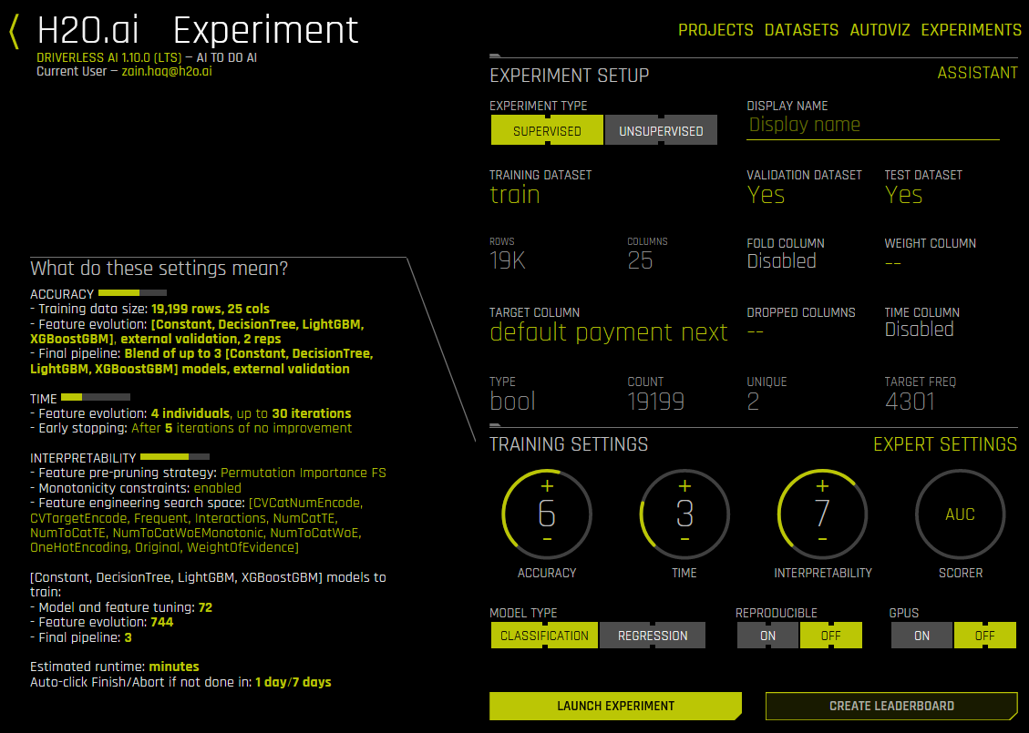Switch model type to REGRESSION
The width and height of the screenshot is (1029, 733).
pyautogui.click(x=653, y=635)
